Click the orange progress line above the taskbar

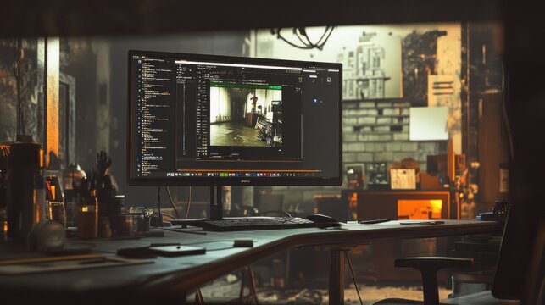[x=248, y=170]
